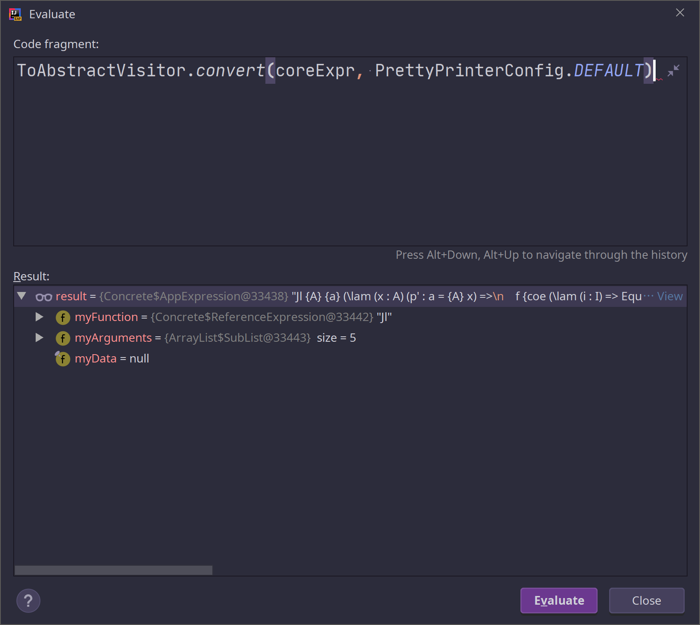
Task: Click the Evaluate button
Action: [x=558, y=601]
